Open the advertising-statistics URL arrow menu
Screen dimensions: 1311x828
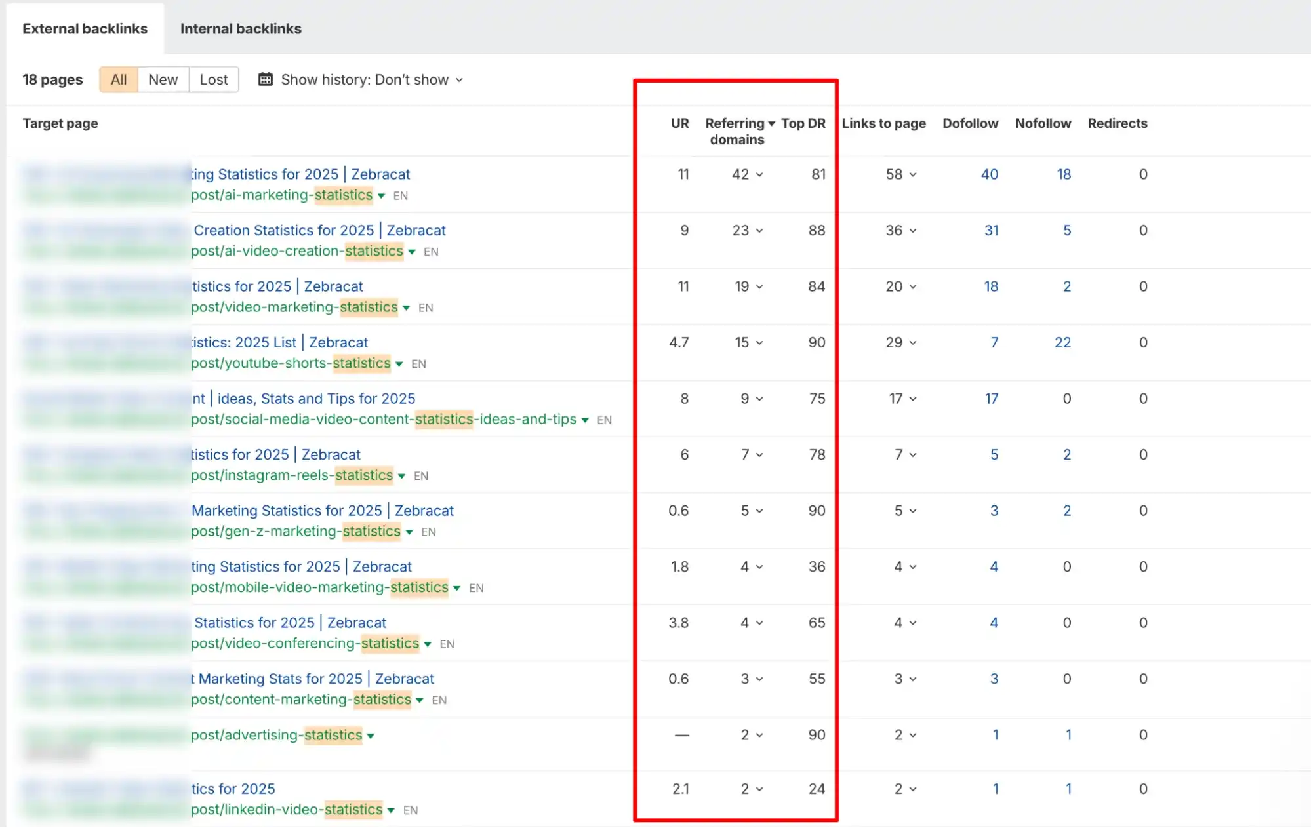[x=371, y=736]
